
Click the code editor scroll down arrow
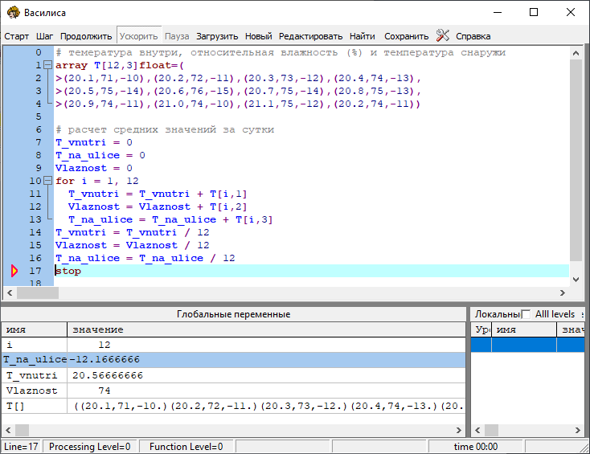click(576, 279)
